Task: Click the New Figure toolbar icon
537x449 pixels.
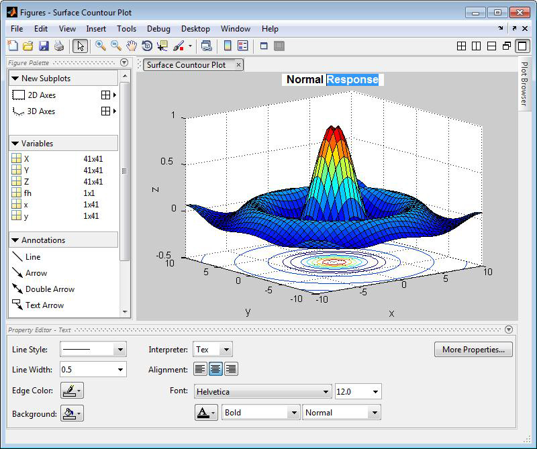Action: (x=13, y=46)
